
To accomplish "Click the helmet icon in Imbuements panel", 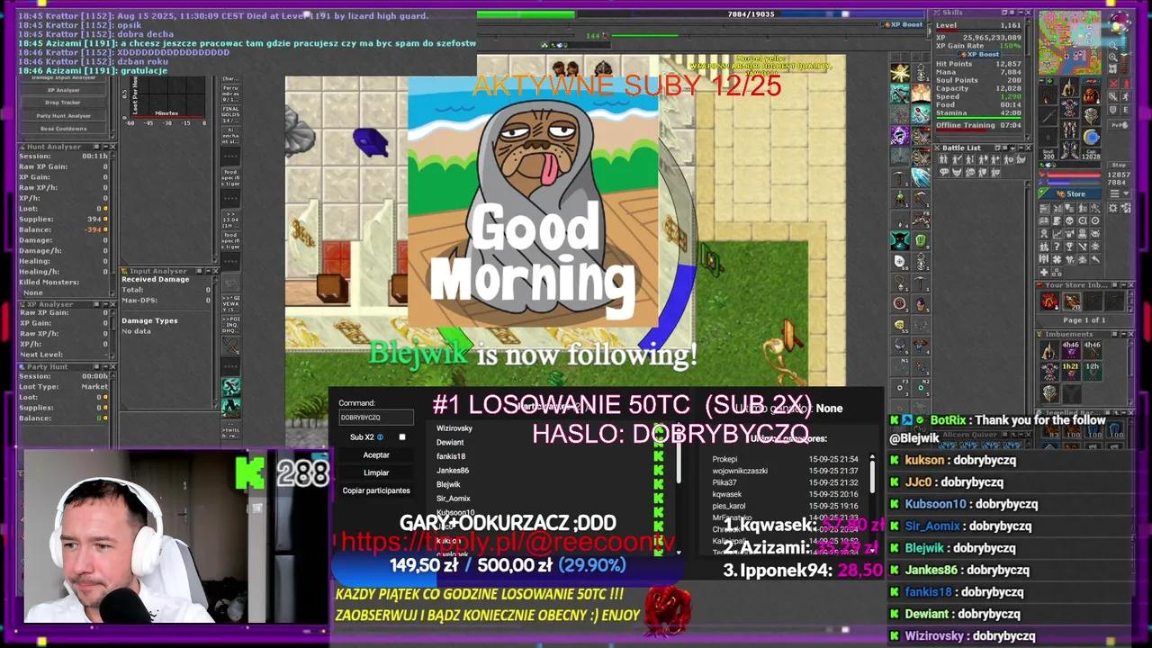I will pos(1048,350).
